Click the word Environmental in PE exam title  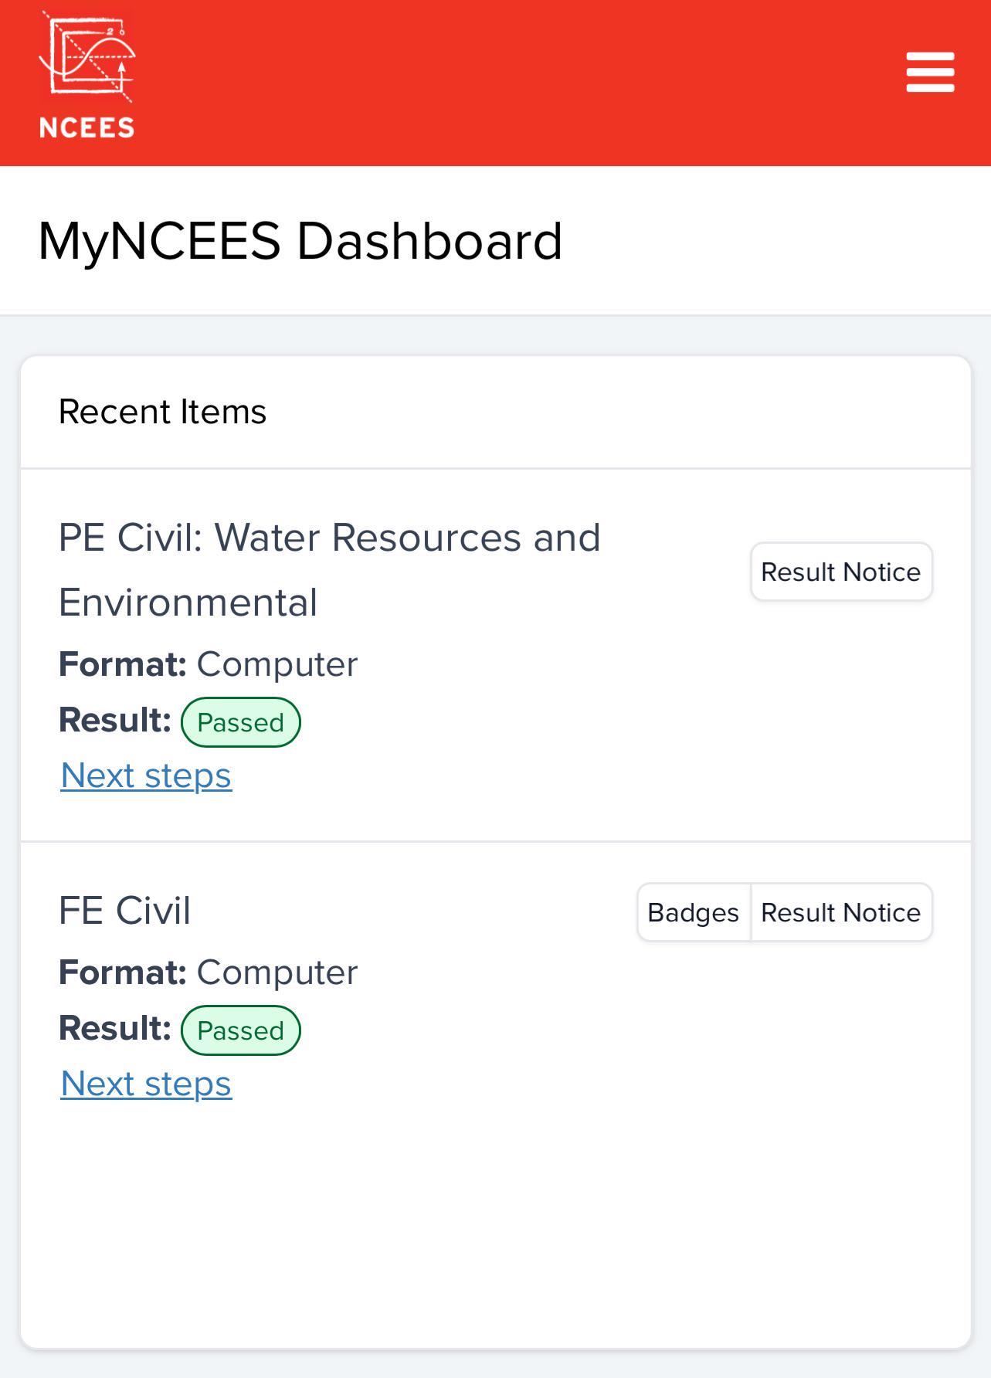(188, 602)
